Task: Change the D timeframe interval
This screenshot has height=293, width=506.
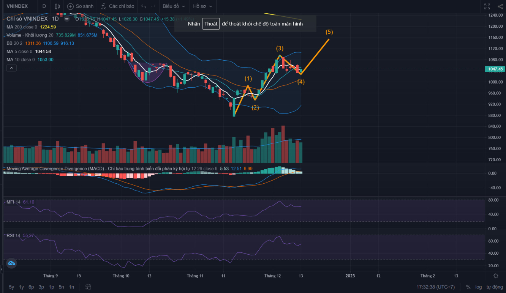Action: click(44, 6)
